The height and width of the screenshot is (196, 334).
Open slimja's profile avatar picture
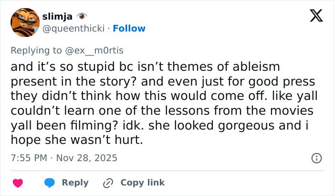pyautogui.click(x=25, y=22)
